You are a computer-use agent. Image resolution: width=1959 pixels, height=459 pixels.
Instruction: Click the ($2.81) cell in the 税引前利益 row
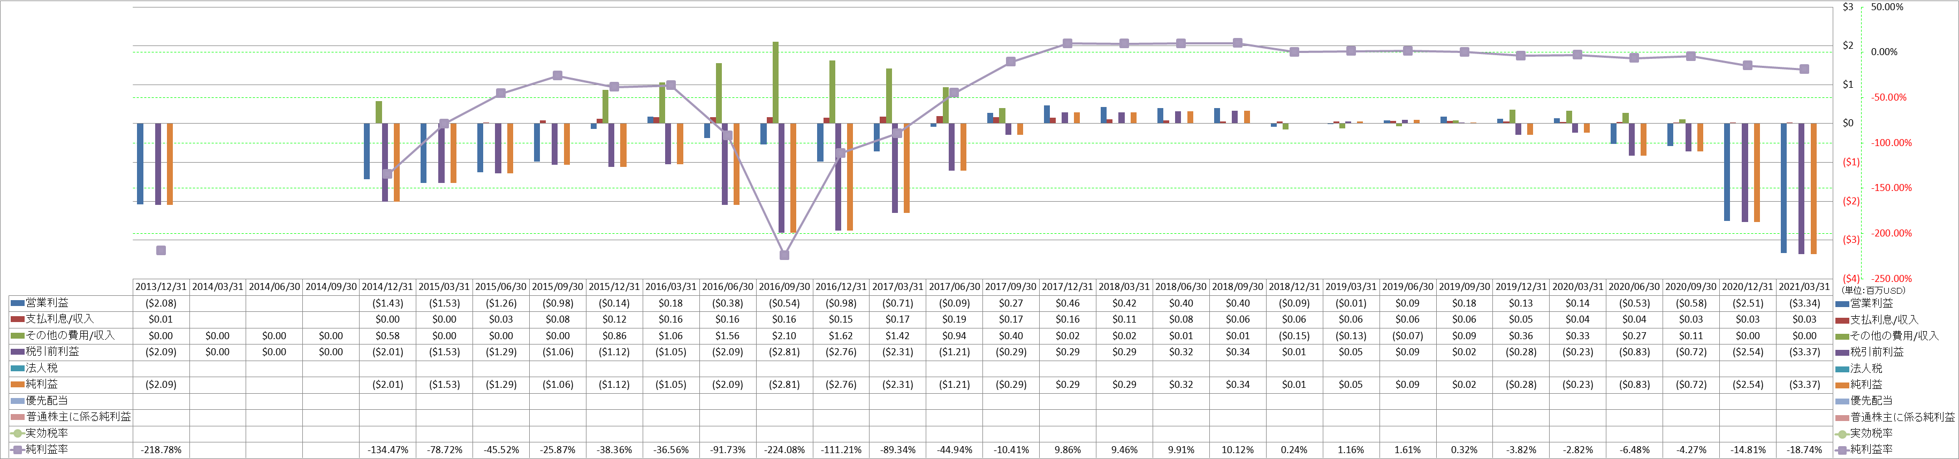point(784,352)
